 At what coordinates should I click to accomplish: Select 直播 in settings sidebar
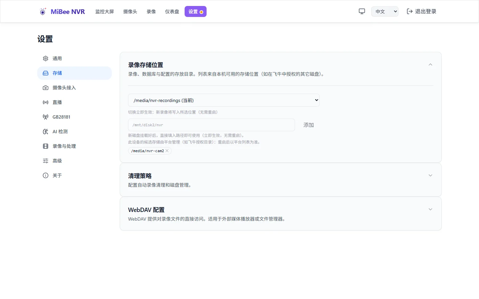point(75,102)
